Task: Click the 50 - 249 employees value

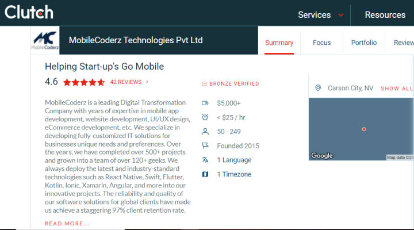Action: [x=229, y=132]
